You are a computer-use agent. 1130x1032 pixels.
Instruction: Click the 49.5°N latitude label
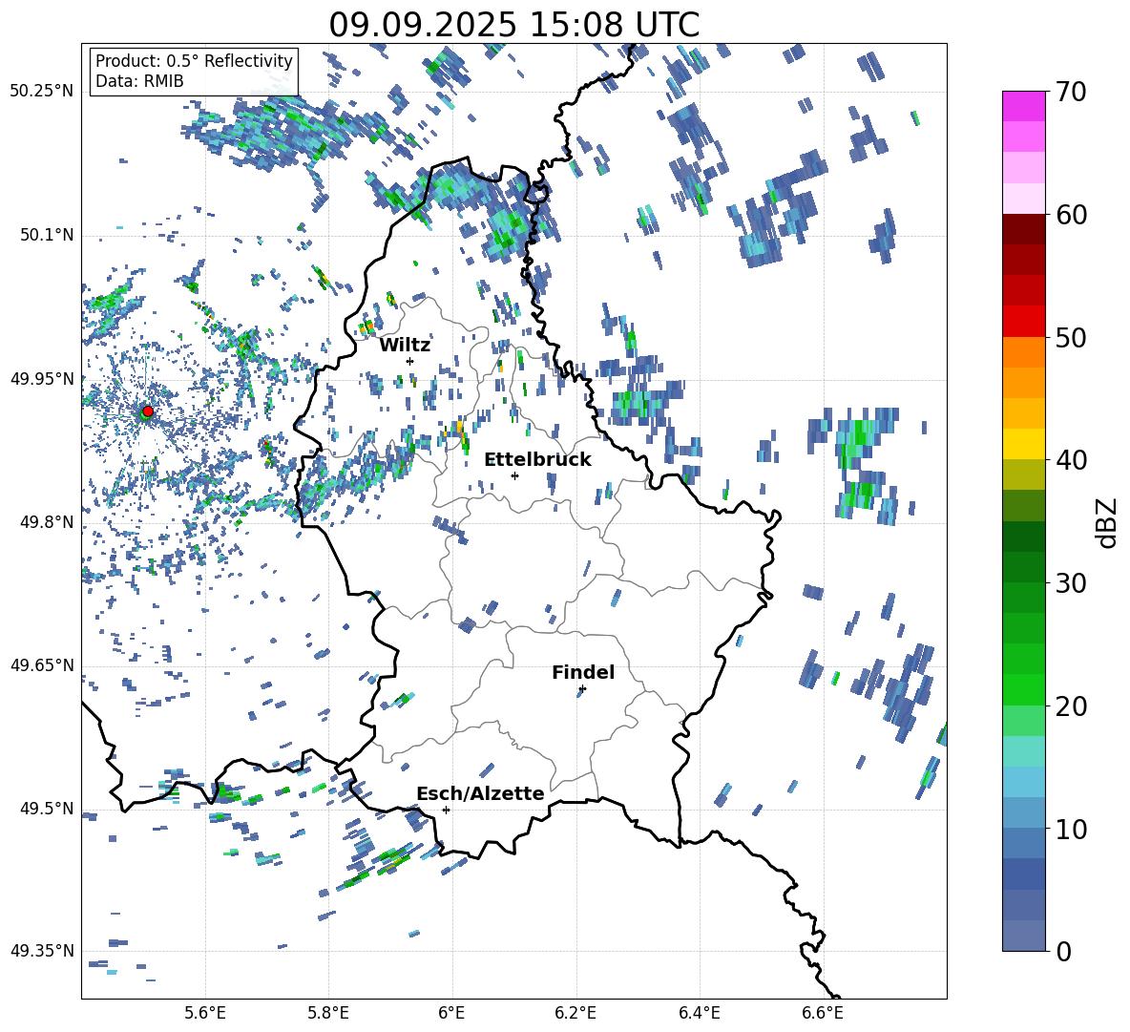(x=46, y=808)
